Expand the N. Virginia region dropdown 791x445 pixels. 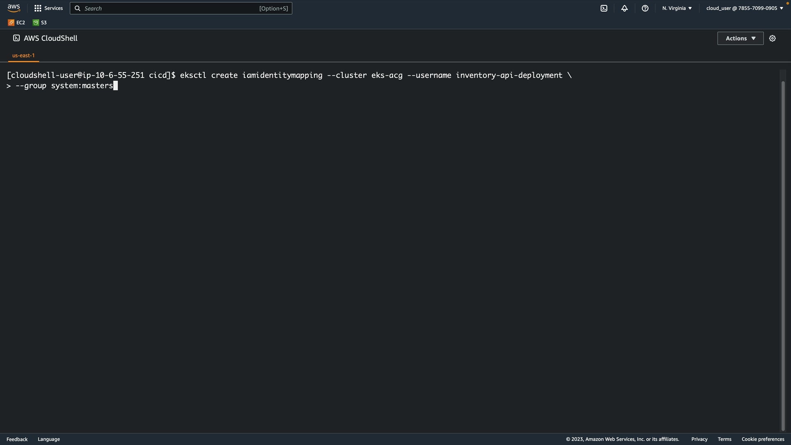tap(677, 8)
